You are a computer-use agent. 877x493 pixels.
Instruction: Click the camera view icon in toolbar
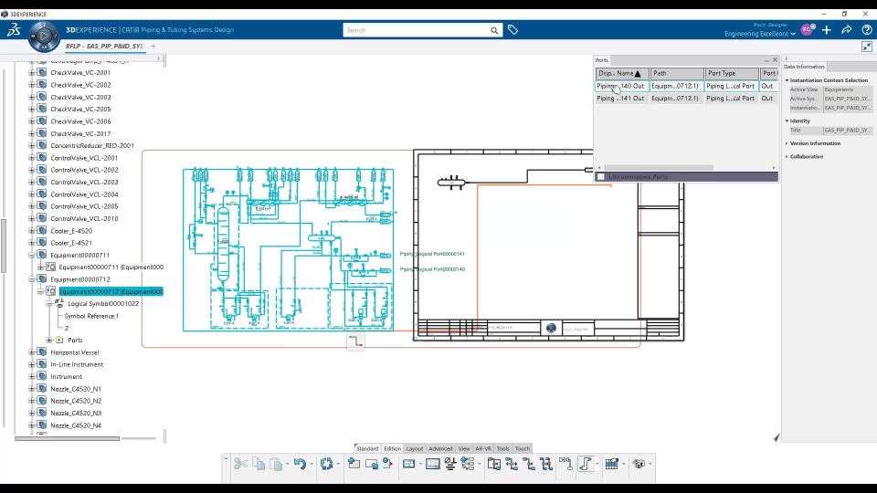point(639,464)
